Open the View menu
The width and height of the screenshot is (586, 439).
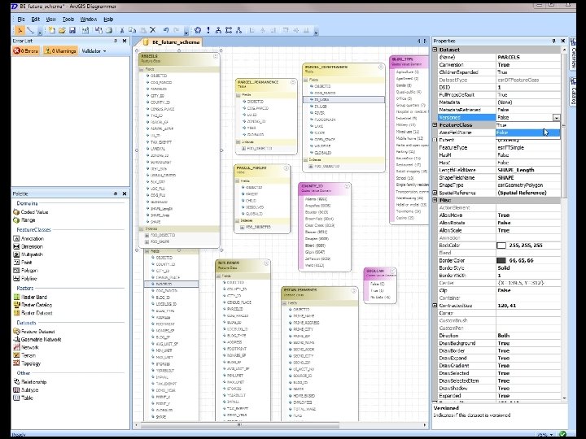pyautogui.click(x=50, y=19)
